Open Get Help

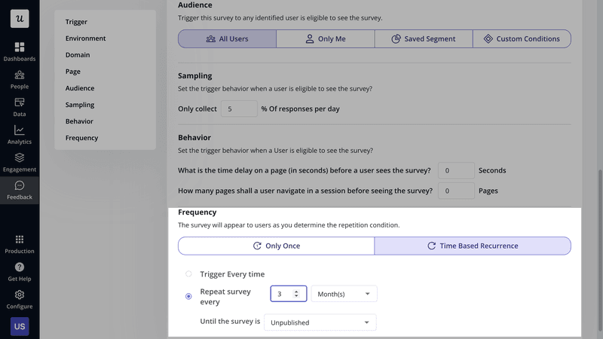point(20,267)
